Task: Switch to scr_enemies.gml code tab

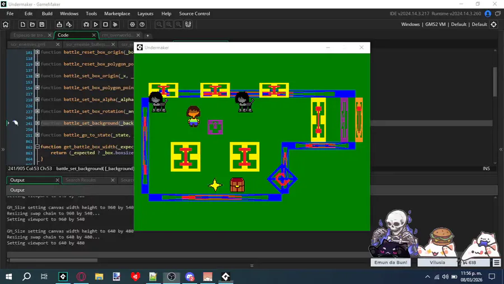Action: 28,44
